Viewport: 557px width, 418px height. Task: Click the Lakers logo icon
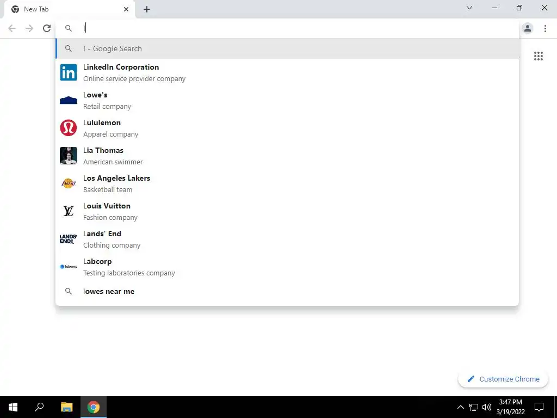(69, 183)
